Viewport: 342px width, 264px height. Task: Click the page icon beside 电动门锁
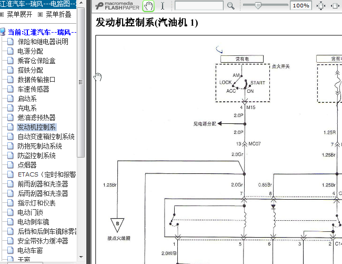(x=10, y=212)
